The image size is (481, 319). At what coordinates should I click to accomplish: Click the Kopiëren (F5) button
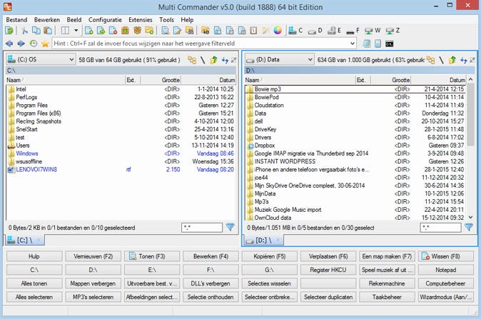(269, 256)
